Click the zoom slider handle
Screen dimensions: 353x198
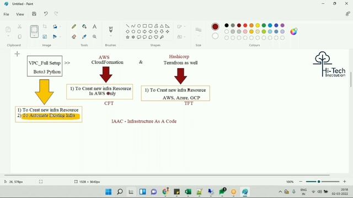319,182
